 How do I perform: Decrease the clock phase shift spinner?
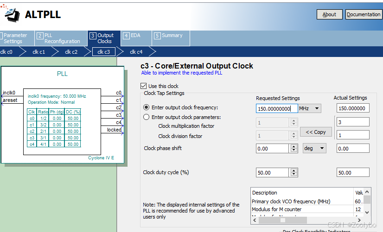coord(294,150)
